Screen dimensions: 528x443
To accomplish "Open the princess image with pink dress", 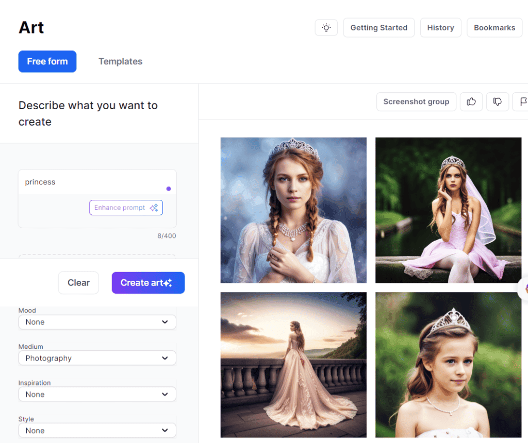I will [x=448, y=210].
